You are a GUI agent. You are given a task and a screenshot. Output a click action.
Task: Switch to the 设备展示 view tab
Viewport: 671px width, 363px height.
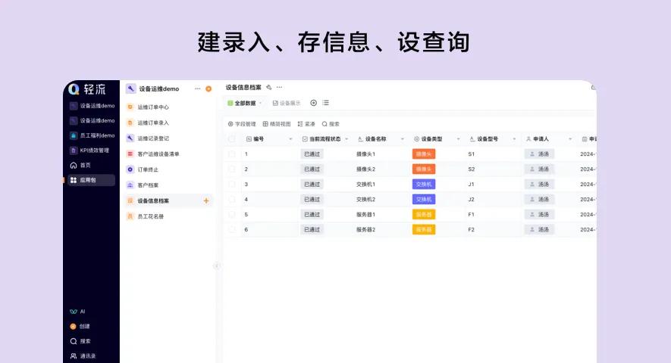click(x=287, y=103)
